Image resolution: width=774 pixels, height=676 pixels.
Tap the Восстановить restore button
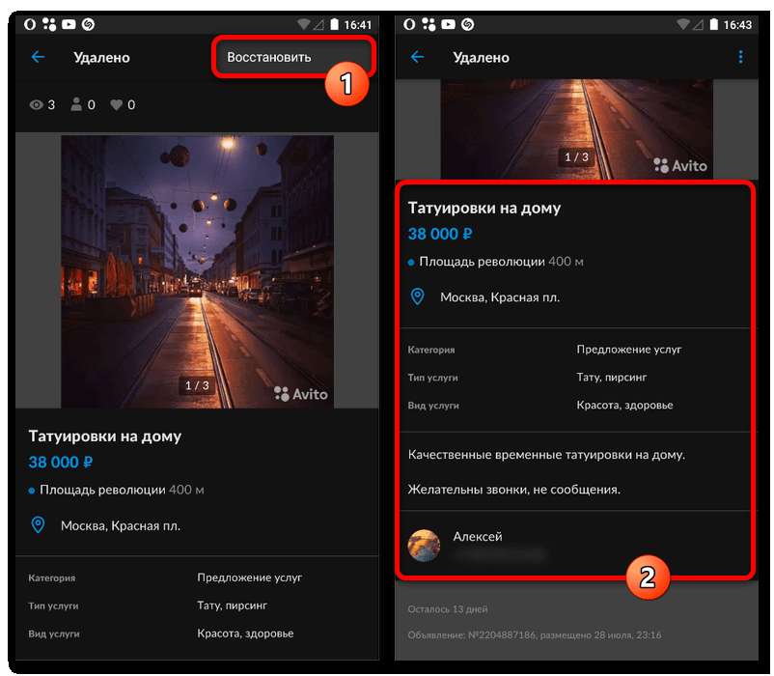pos(269,57)
